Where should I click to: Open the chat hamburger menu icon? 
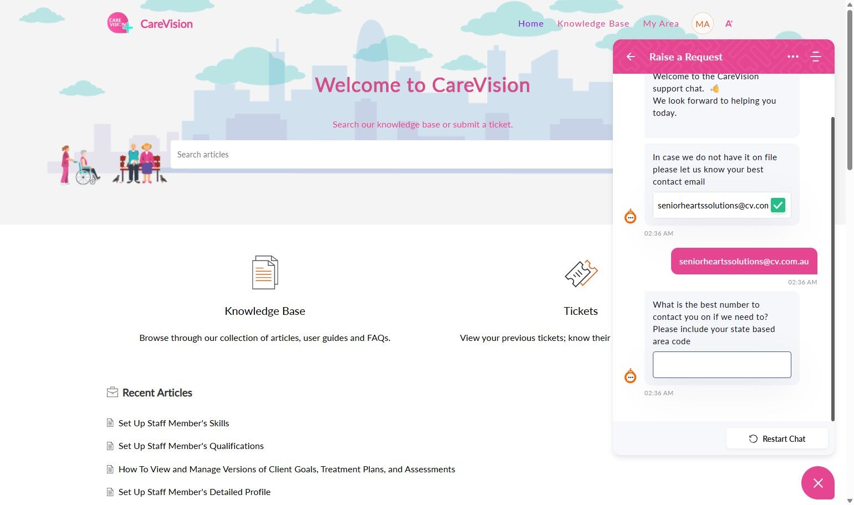(815, 57)
